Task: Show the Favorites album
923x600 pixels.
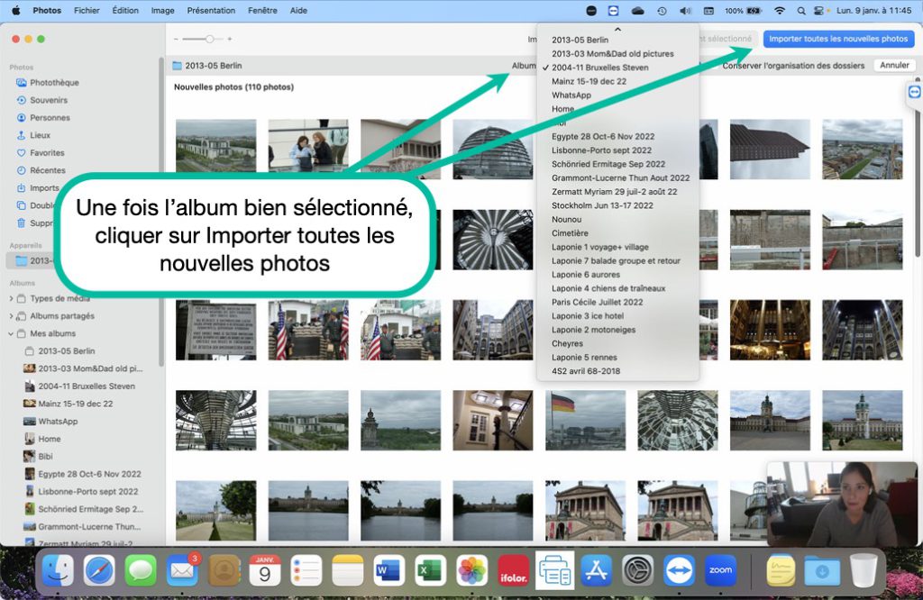Action: tap(47, 153)
